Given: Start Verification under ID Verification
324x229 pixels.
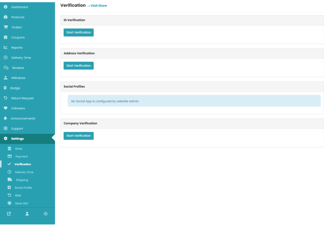Looking at the screenshot, I should 78,32.
